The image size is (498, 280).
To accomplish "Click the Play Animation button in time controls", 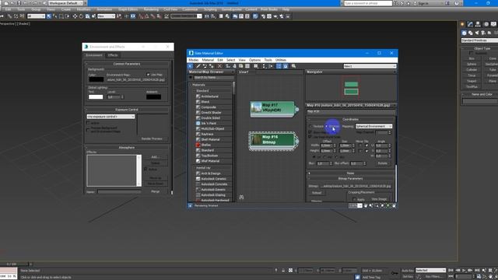I will 464,270.
